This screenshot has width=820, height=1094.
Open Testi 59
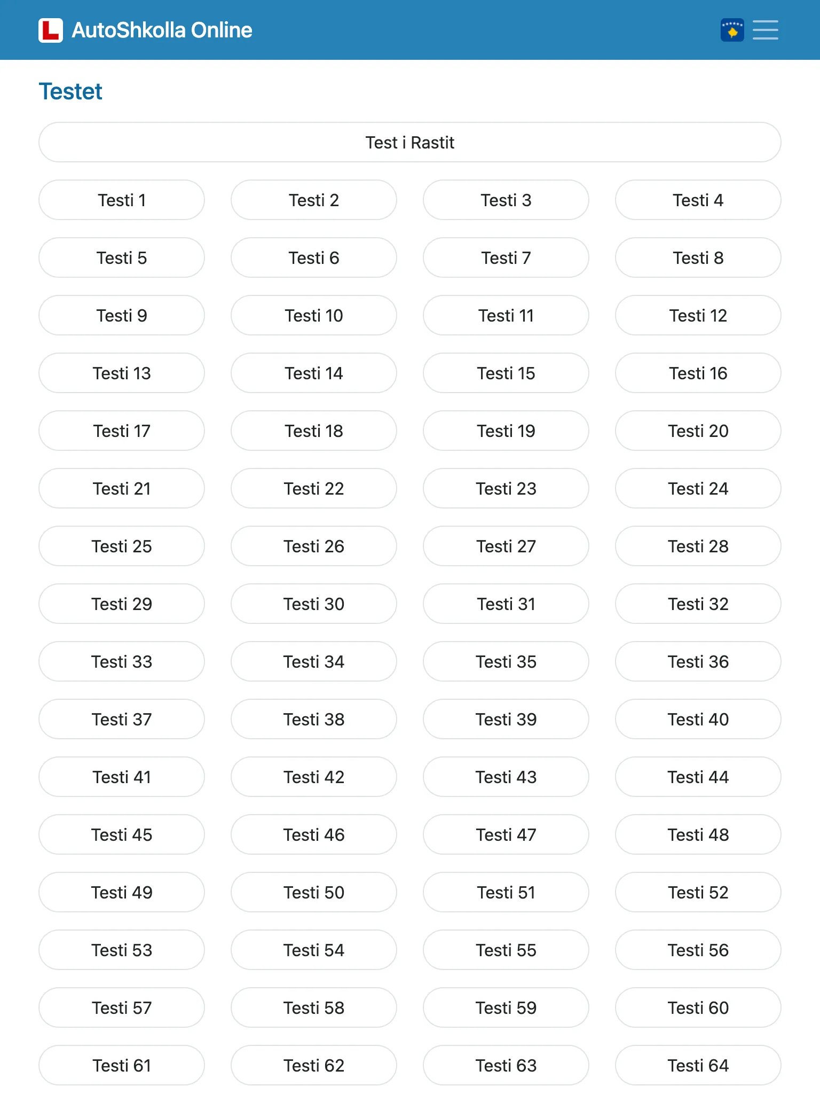click(506, 1007)
